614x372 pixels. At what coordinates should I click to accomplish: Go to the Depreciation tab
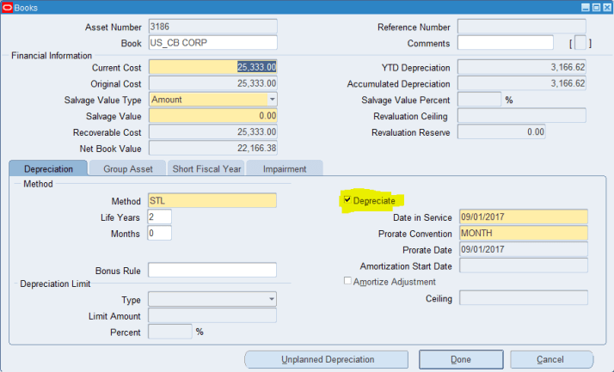[48, 169]
